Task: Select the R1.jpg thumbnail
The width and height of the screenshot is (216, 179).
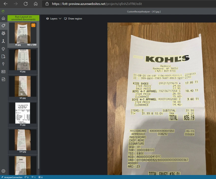Action: (x=23, y=113)
